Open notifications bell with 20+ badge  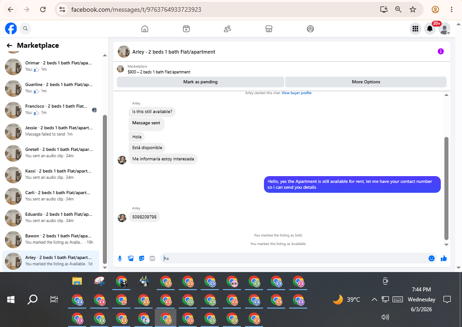tap(430, 29)
